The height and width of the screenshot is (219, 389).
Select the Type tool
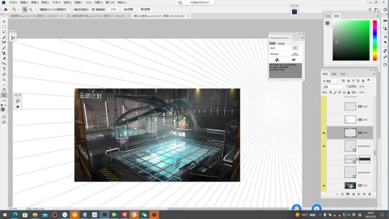4,69
